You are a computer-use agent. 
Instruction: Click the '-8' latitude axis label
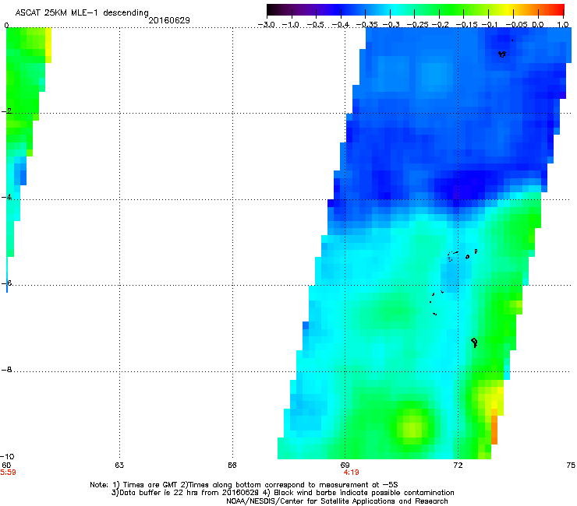click(x=6, y=370)
